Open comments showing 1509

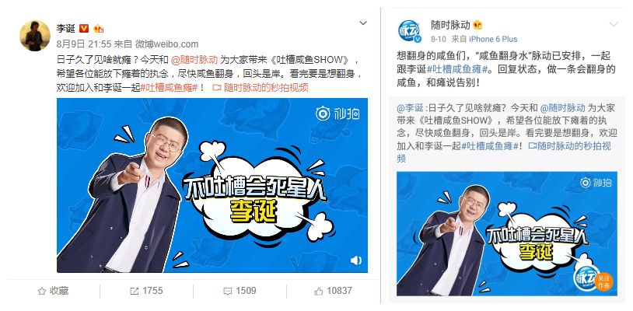(240, 291)
